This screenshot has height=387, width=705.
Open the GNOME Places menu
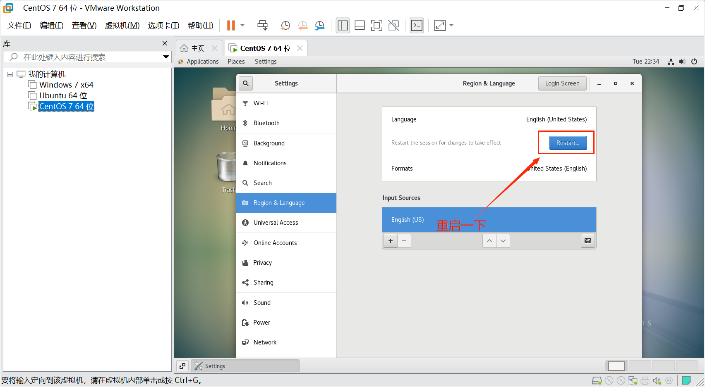(x=236, y=62)
